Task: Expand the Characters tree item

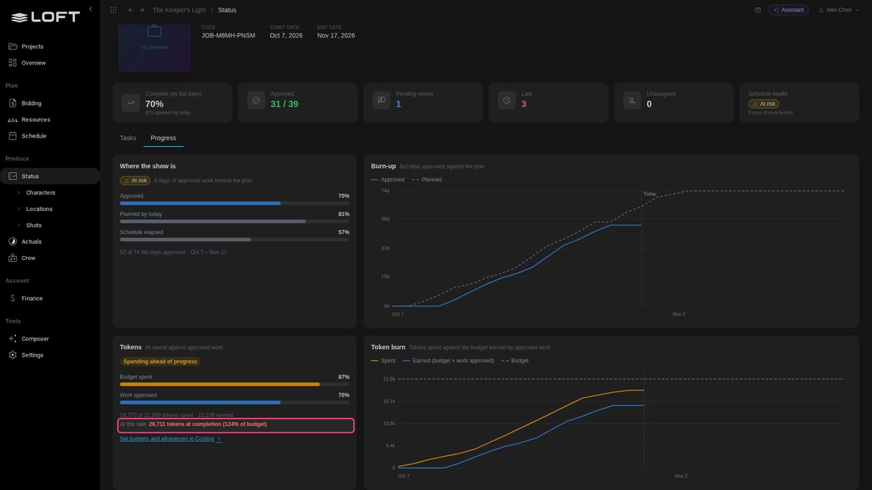Action: (18, 193)
